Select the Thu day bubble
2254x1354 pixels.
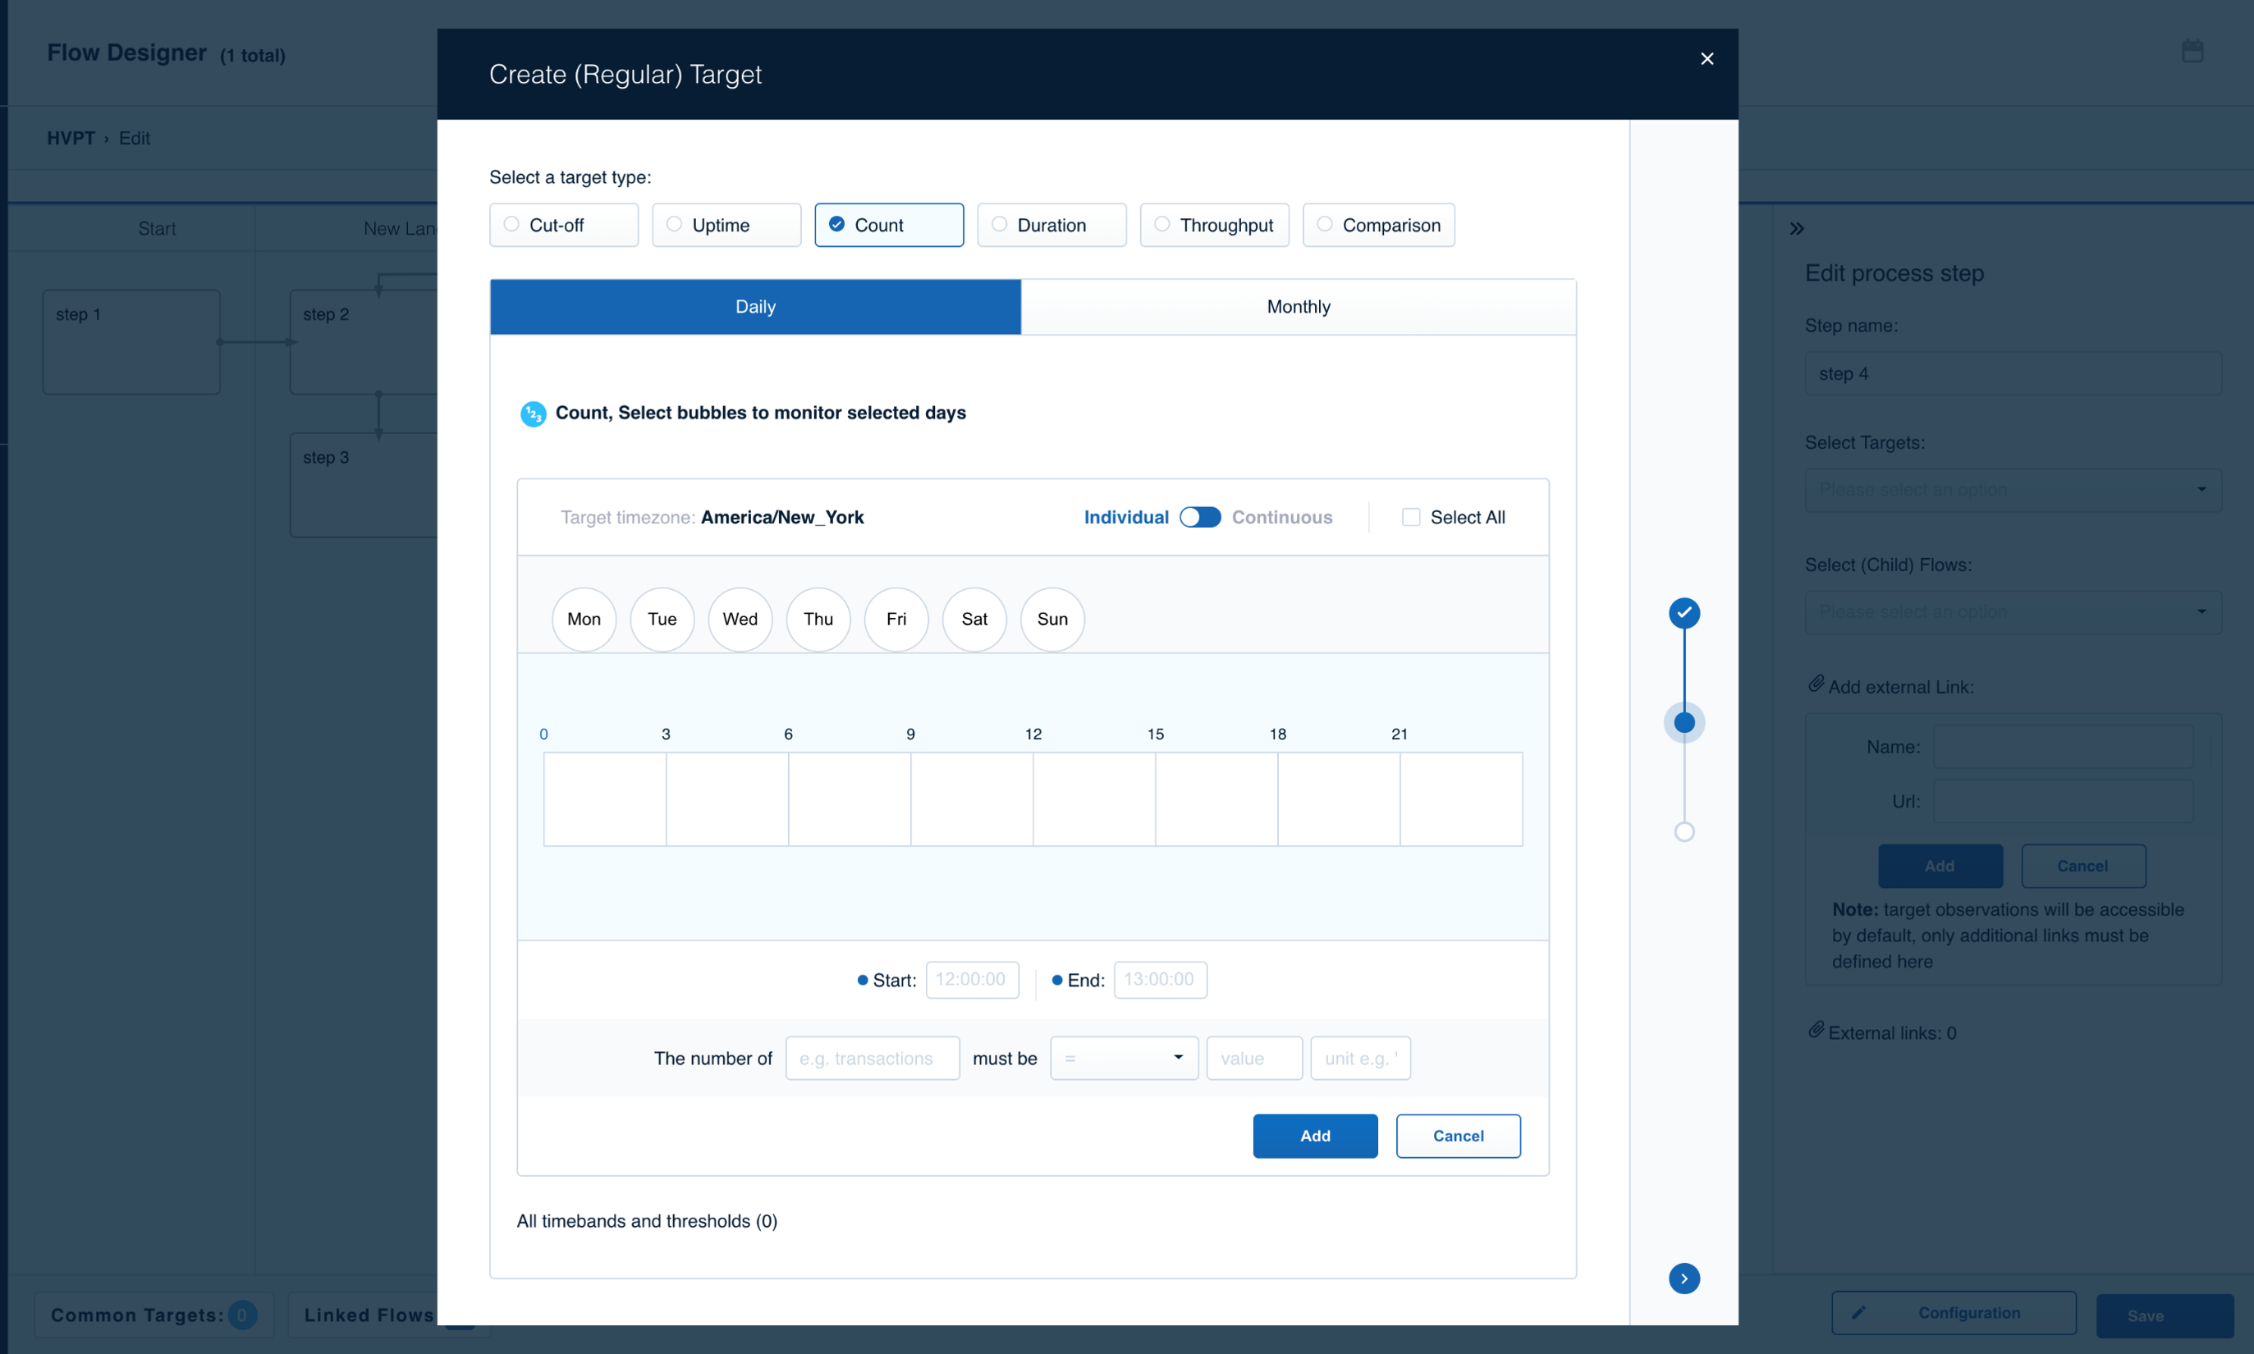tap(818, 620)
